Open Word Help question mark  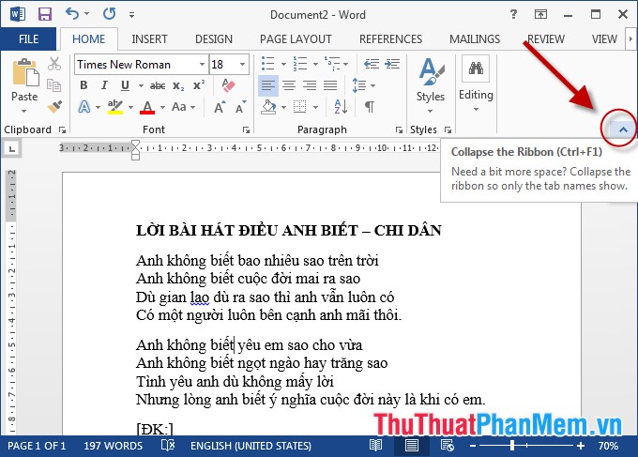point(513,14)
